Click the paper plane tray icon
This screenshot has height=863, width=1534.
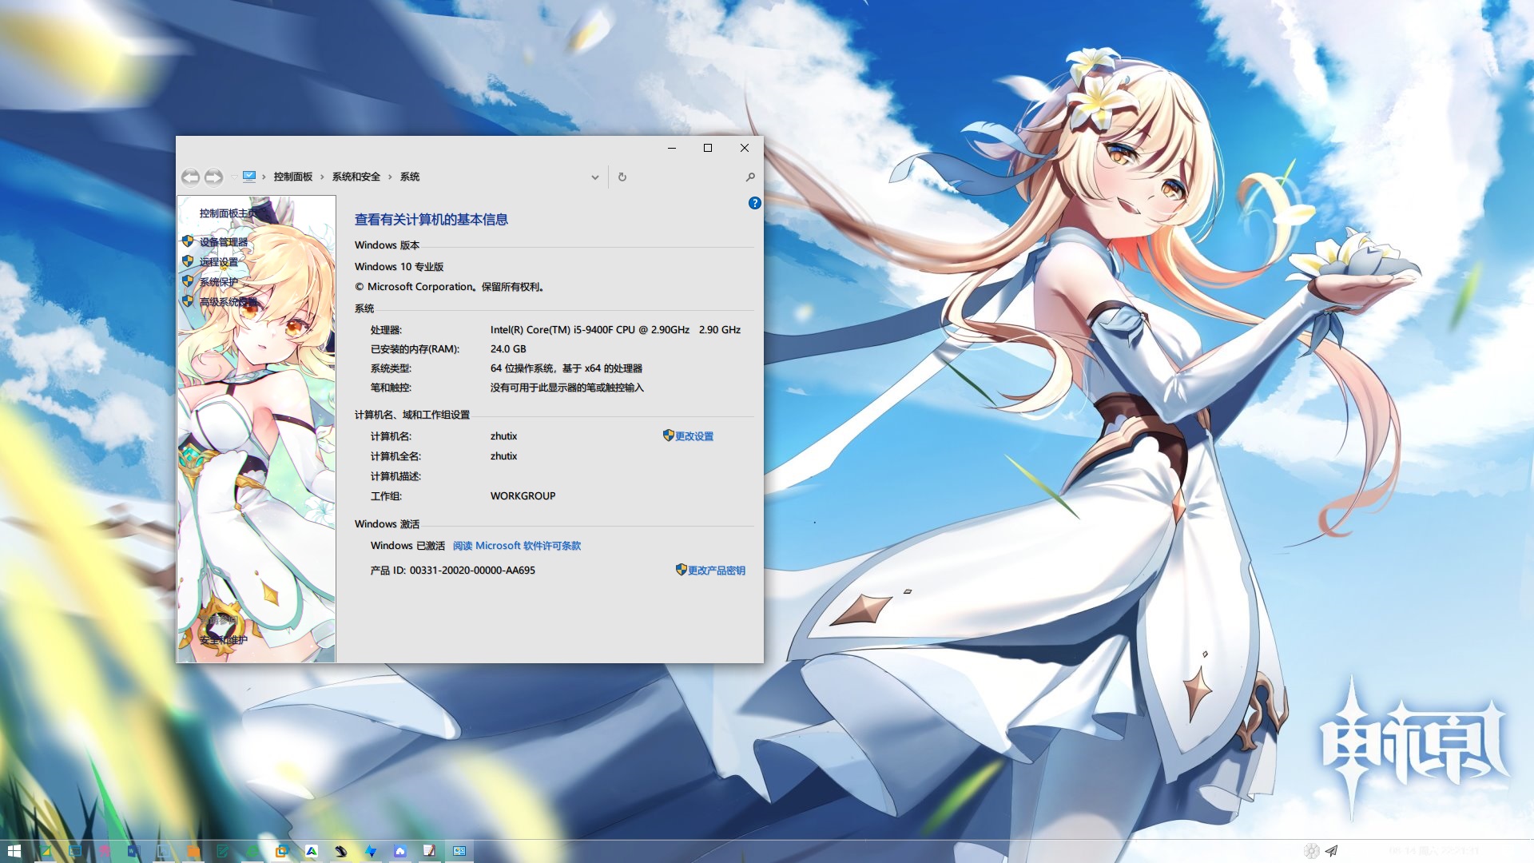(1331, 851)
